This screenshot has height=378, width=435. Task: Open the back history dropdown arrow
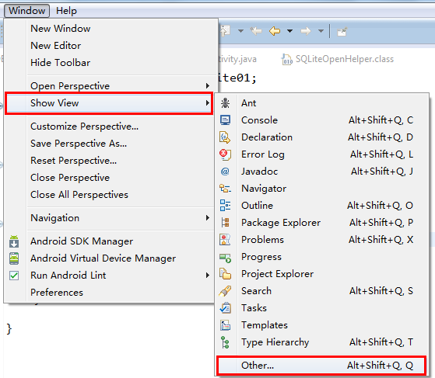pyautogui.click(x=289, y=31)
